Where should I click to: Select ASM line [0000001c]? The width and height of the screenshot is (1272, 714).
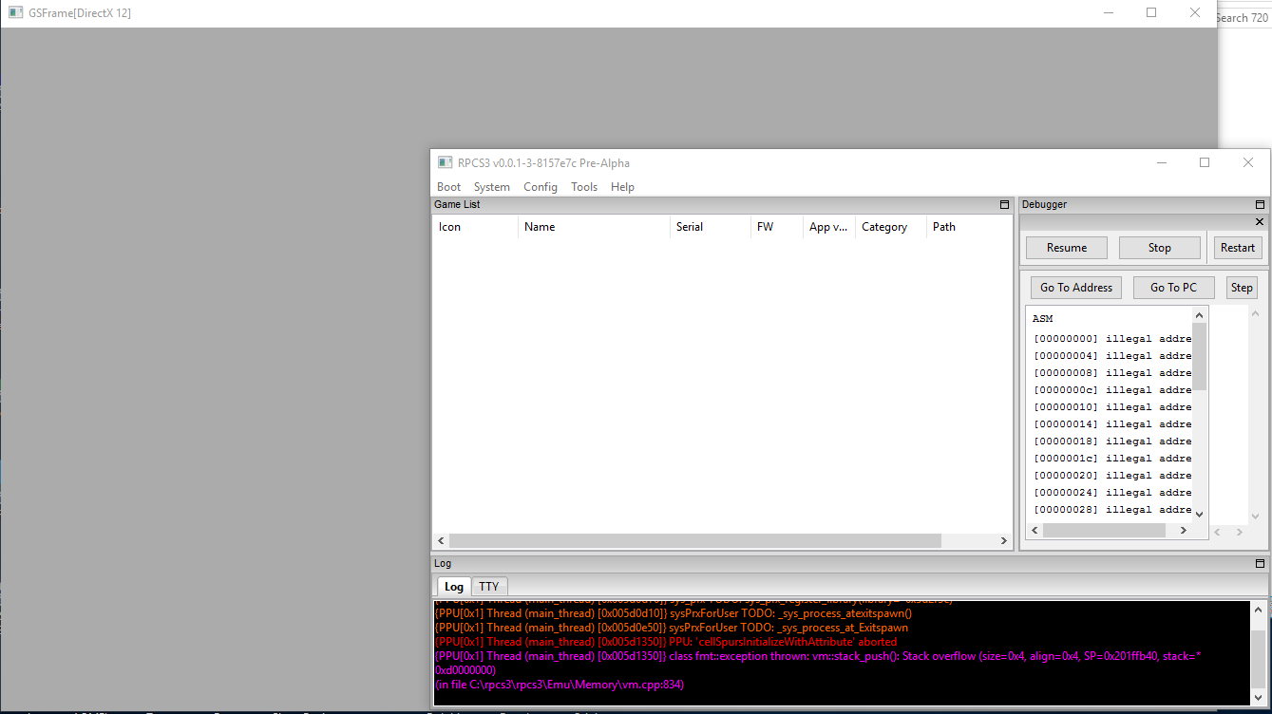point(1112,459)
